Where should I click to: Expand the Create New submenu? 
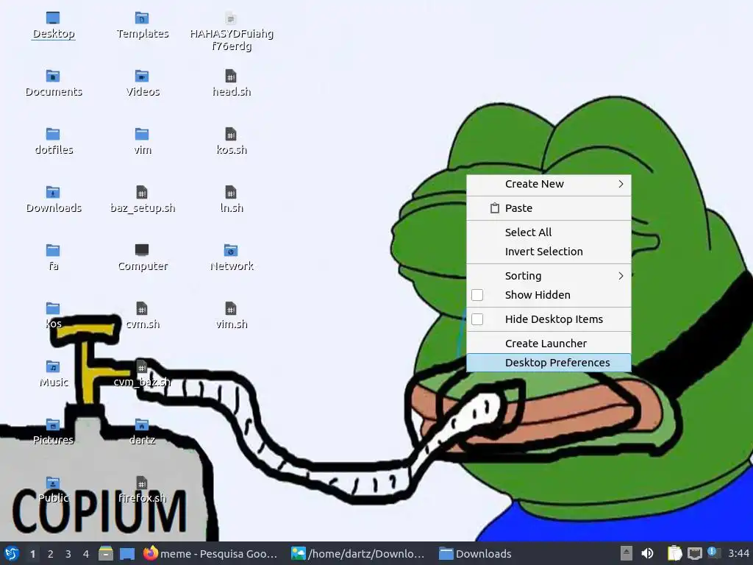[x=549, y=184]
